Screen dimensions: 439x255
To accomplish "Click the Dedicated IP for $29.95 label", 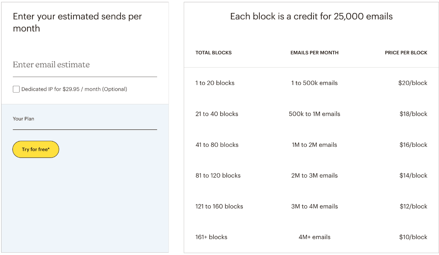I will tap(74, 89).
